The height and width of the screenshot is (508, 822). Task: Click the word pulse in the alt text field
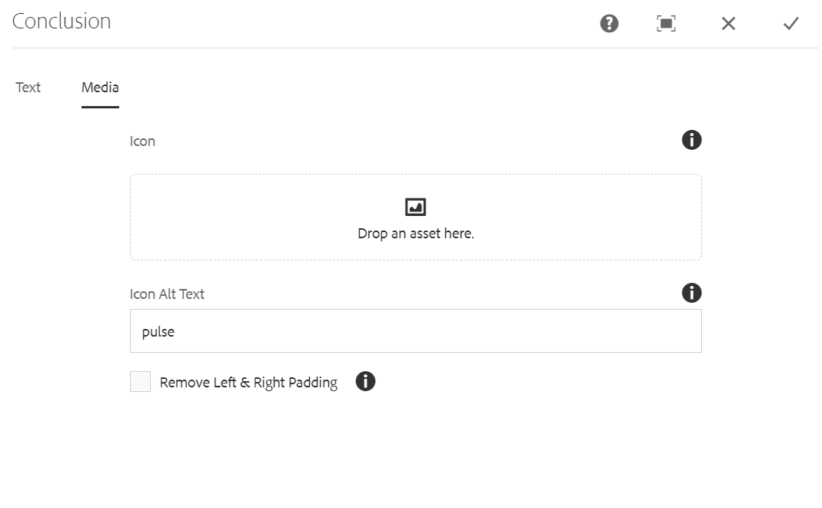point(158,332)
